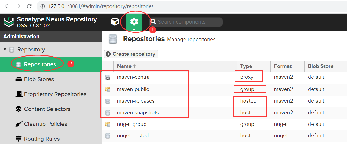This screenshot has width=347, height=144.
Task: Sort the table by Blob Store column
Action: coord(320,66)
